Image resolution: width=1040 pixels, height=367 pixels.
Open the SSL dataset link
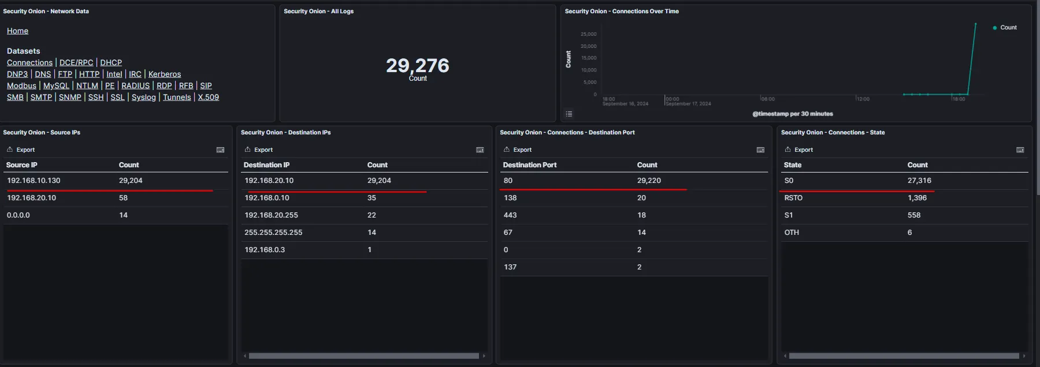point(117,98)
